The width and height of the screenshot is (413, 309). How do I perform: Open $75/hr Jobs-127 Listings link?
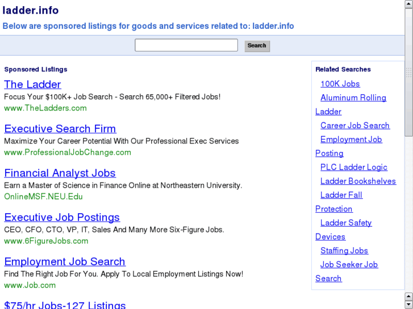(65, 305)
